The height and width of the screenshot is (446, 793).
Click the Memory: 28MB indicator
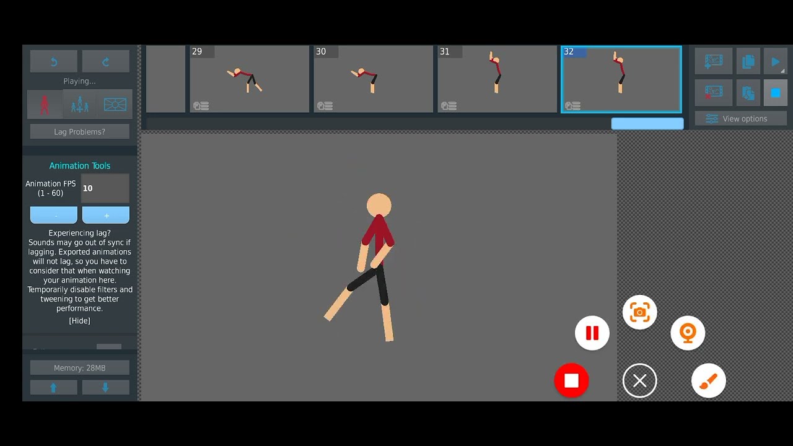pos(80,368)
